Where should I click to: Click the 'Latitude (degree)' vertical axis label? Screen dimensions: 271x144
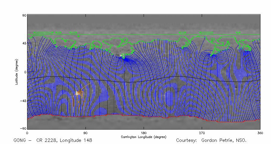[x=17, y=72]
